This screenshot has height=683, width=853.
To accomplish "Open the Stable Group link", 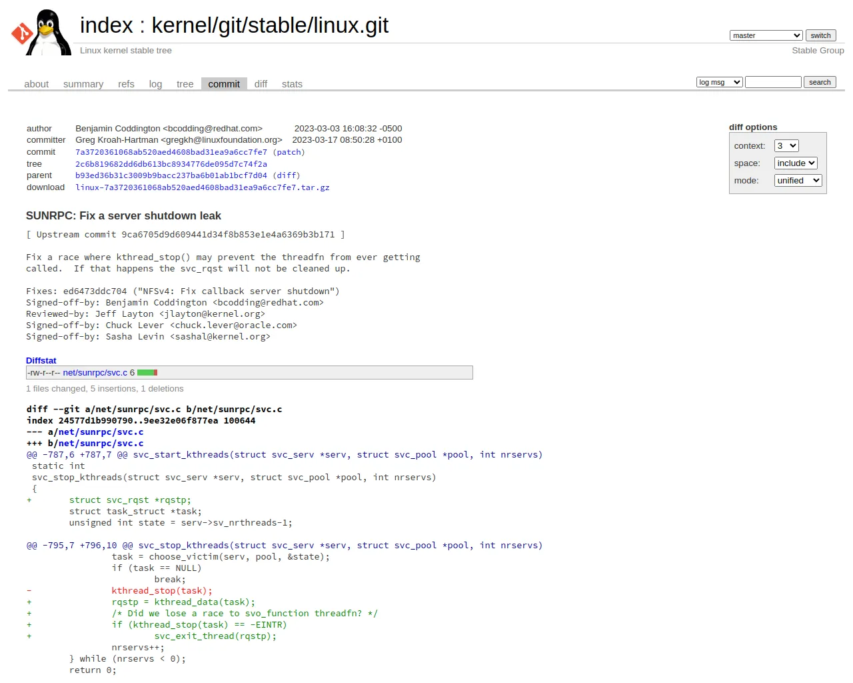I will 818,51.
